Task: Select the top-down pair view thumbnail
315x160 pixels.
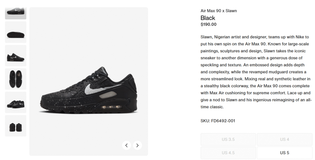Action: [x=16, y=79]
